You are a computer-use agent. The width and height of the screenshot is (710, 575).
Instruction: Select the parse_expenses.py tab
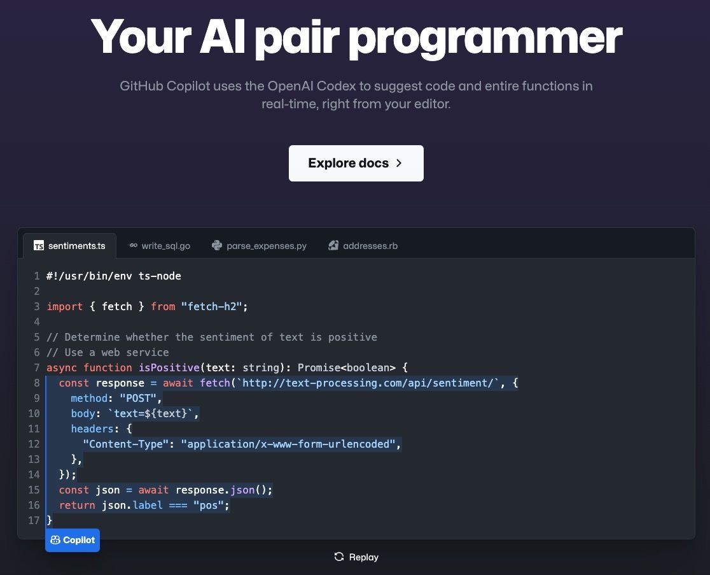coord(259,246)
